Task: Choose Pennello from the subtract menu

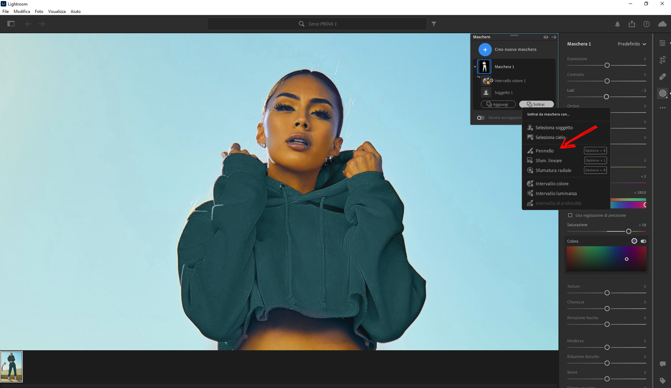Action: (544, 151)
